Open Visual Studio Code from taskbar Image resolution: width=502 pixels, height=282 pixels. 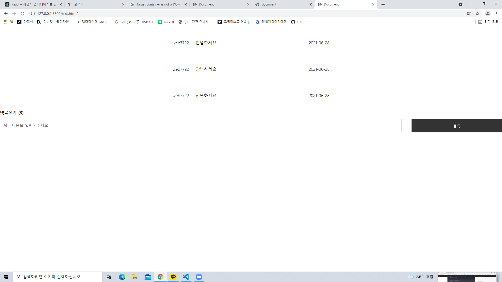[186, 277]
